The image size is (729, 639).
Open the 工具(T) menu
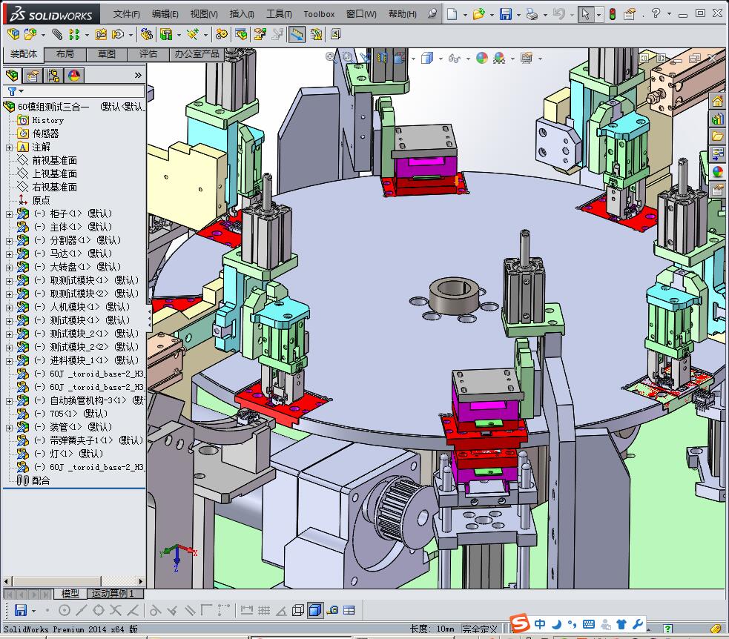click(279, 14)
